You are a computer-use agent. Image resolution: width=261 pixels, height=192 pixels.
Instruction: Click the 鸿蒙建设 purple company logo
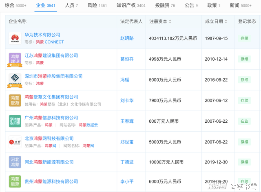(x=15, y=60)
